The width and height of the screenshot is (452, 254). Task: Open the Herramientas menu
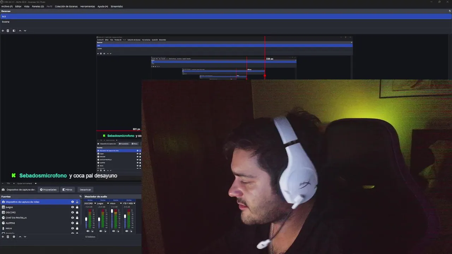pos(88,6)
